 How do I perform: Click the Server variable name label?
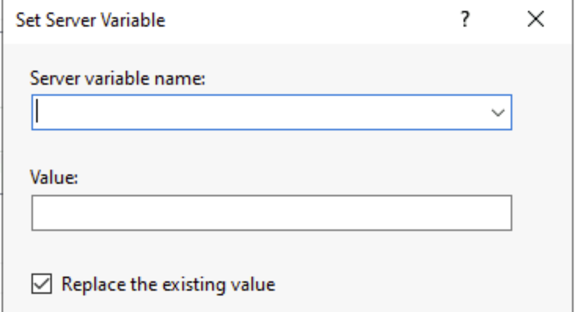click(x=117, y=78)
